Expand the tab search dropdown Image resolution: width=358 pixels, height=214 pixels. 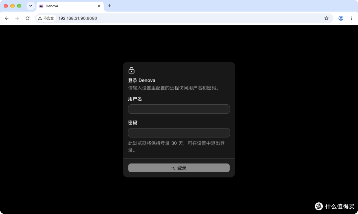pyautogui.click(x=30, y=6)
